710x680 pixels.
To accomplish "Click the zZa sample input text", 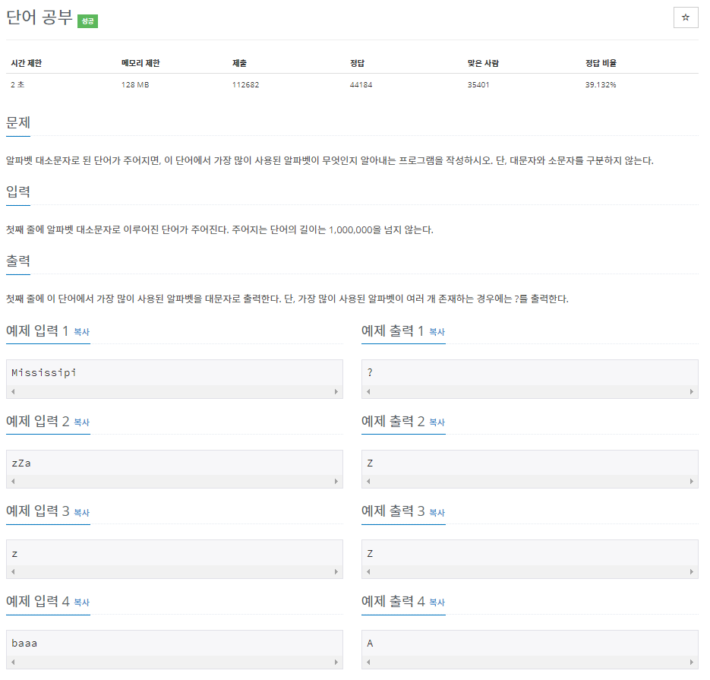I will tap(21, 463).
